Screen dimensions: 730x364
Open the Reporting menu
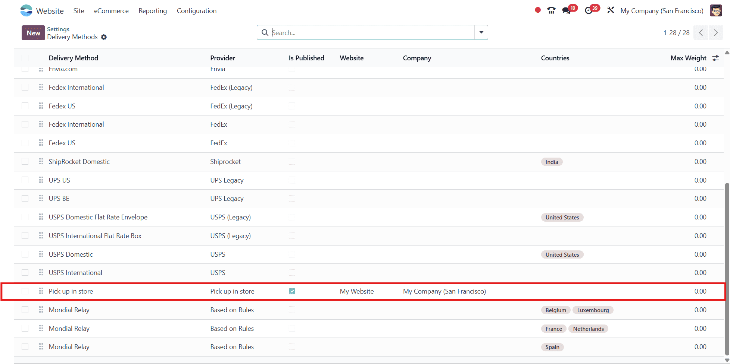click(x=153, y=11)
